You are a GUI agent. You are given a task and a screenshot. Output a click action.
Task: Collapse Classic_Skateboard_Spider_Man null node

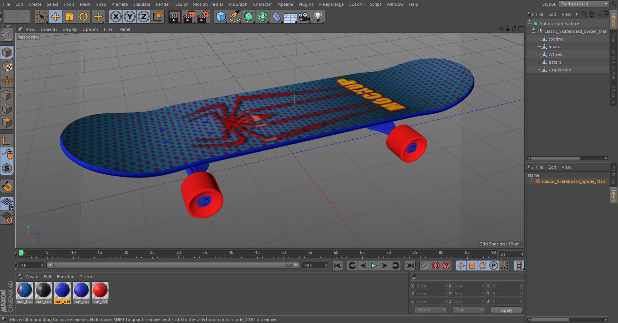[534, 31]
